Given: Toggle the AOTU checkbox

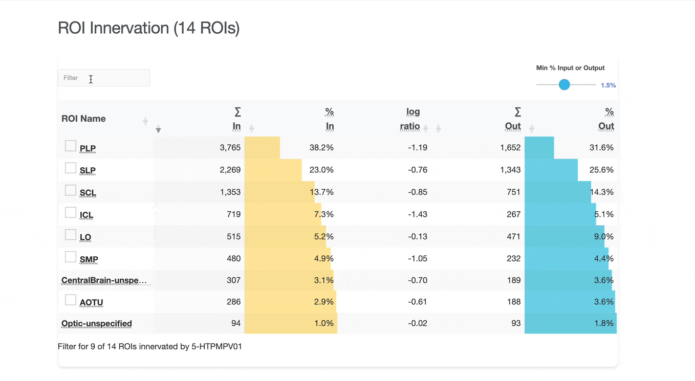Looking at the screenshot, I should pos(71,300).
